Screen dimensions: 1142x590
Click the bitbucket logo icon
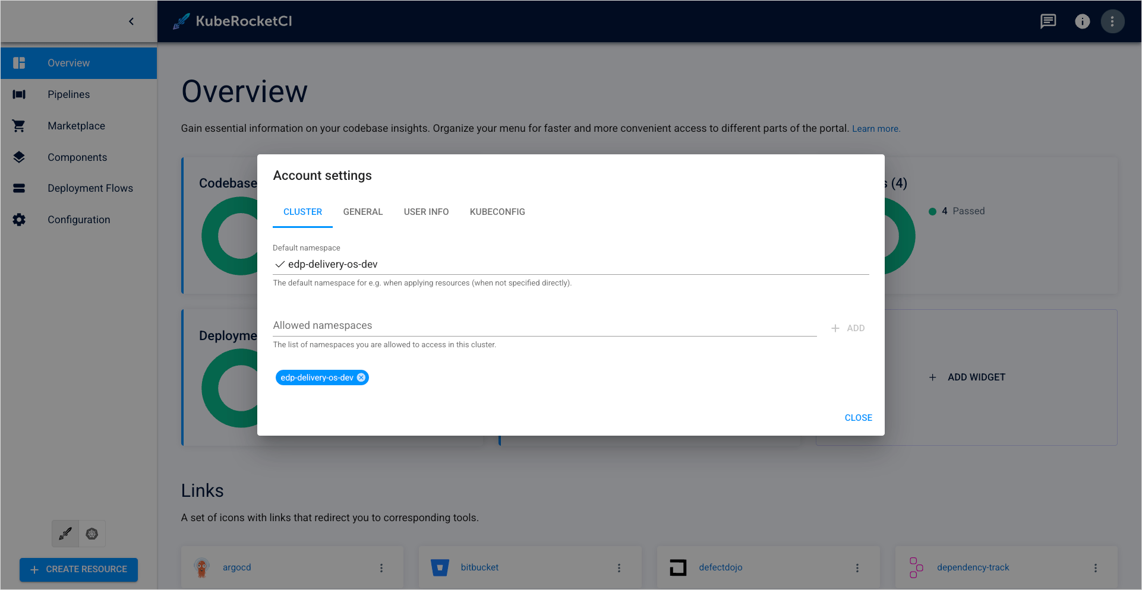440,568
